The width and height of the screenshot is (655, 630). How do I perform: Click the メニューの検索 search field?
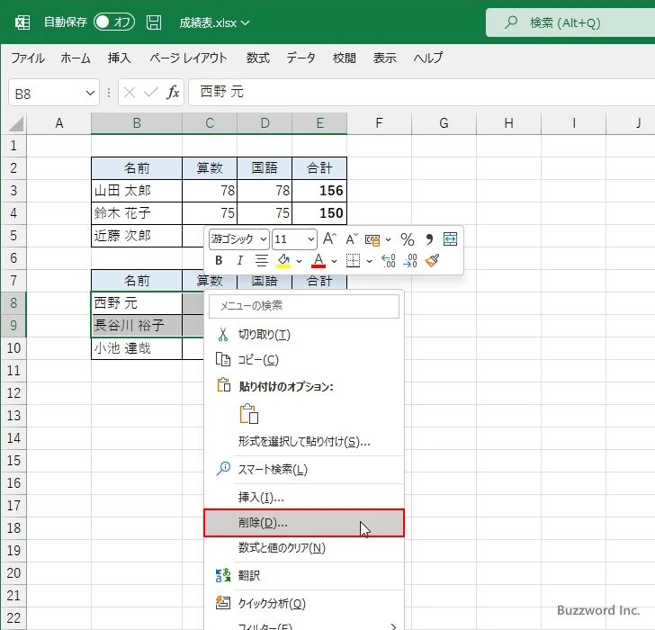304,306
